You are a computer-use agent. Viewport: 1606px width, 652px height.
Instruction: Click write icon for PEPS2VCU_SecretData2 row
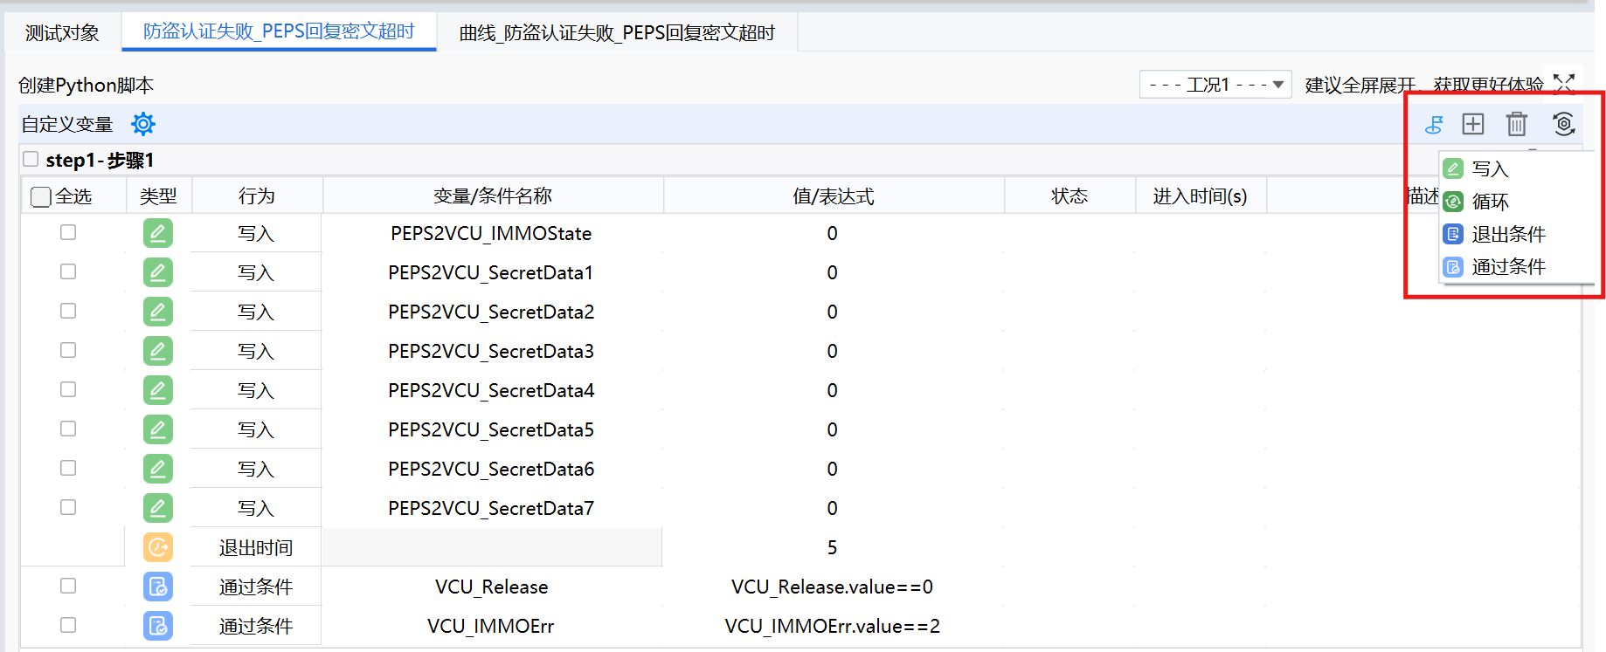click(x=158, y=312)
